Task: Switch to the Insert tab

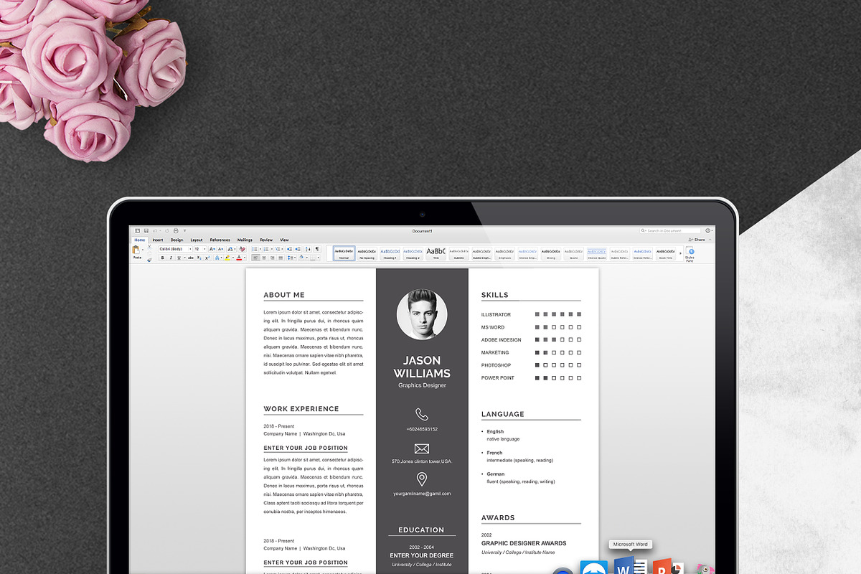Action: 158,240
